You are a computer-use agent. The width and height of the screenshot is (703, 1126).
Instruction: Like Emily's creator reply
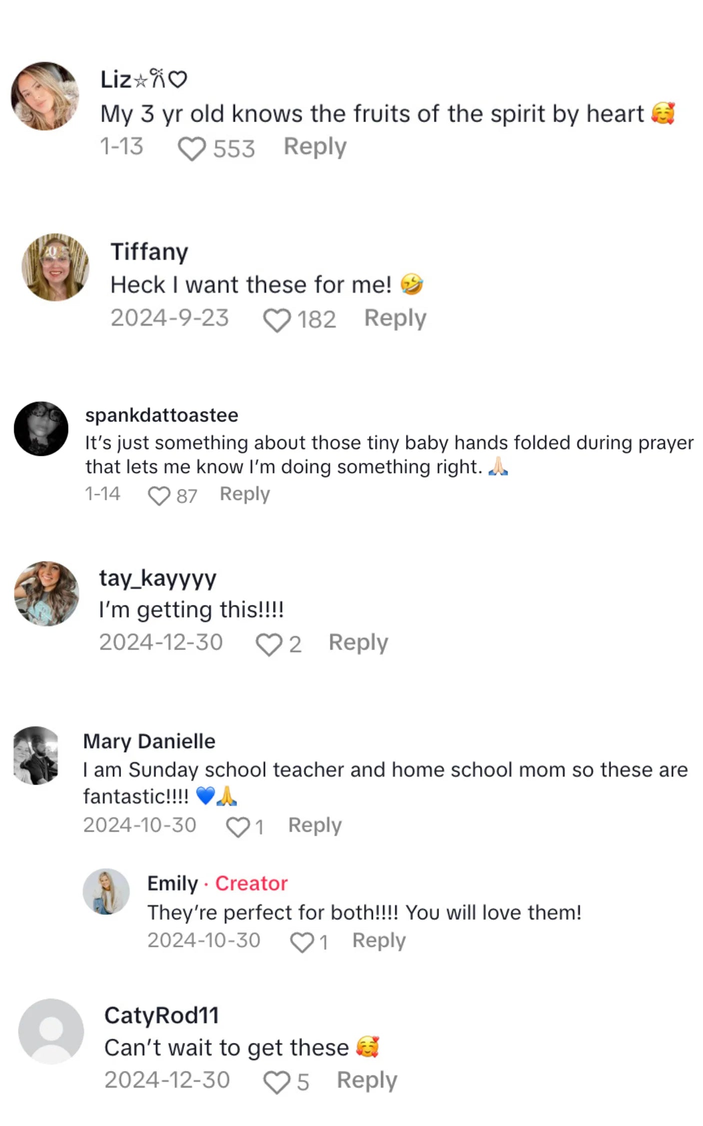coord(302,942)
